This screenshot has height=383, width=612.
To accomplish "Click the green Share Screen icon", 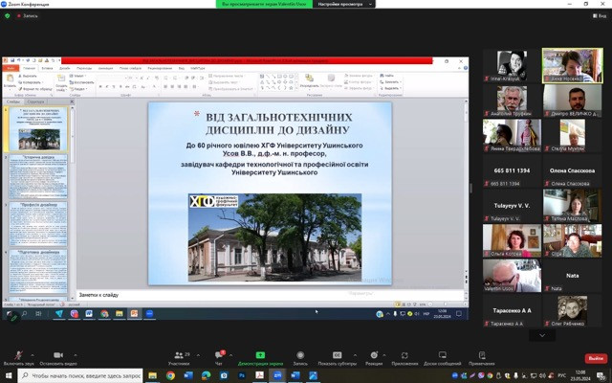I will 260,355.
